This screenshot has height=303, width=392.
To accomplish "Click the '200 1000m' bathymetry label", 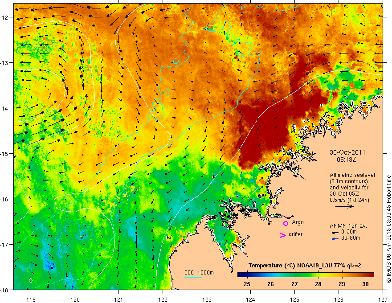I will click(199, 273).
